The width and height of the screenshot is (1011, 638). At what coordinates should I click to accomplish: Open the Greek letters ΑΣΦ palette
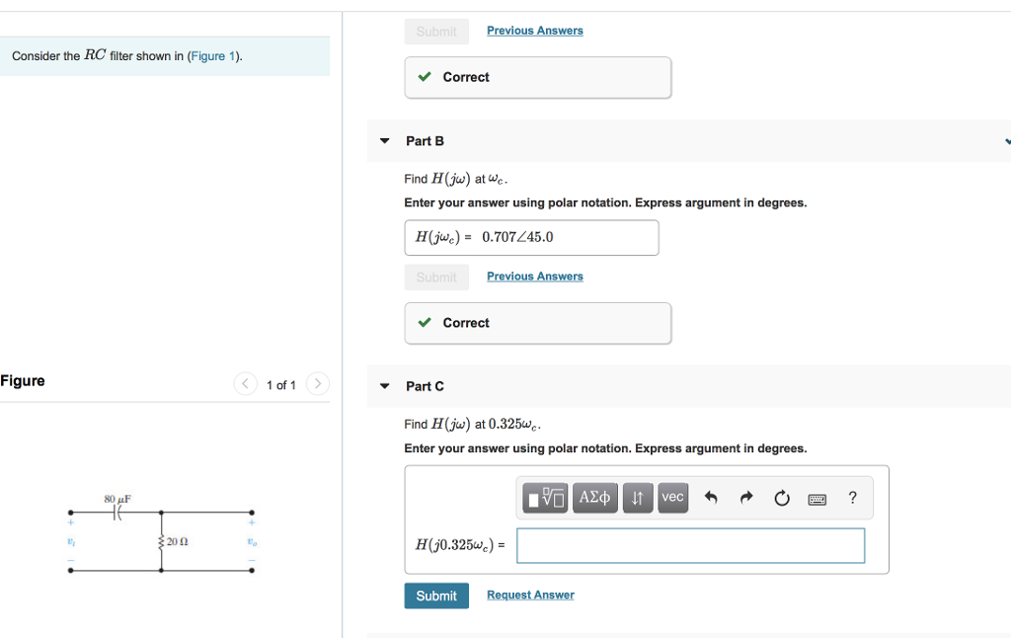(594, 498)
